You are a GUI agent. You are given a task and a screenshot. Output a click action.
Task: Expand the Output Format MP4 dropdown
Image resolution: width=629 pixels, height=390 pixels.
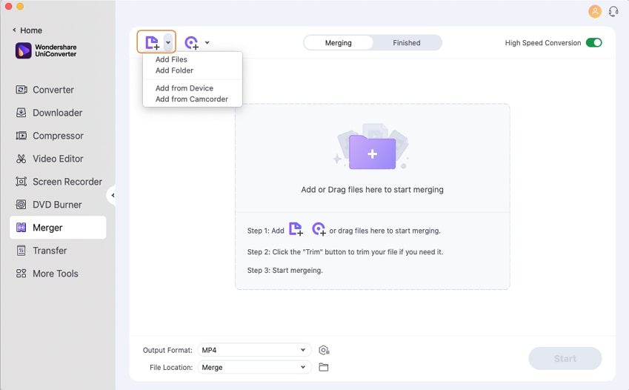[253, 350]
